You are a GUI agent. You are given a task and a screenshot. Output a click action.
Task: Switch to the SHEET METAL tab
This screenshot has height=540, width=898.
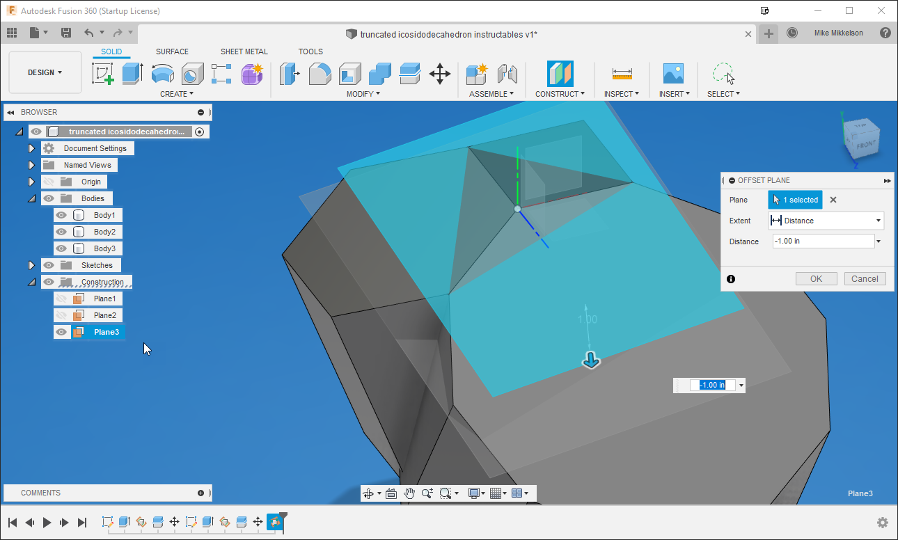click(x=244, y=51)
